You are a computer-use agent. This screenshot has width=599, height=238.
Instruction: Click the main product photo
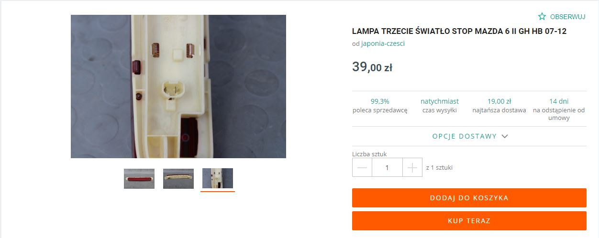178,87
